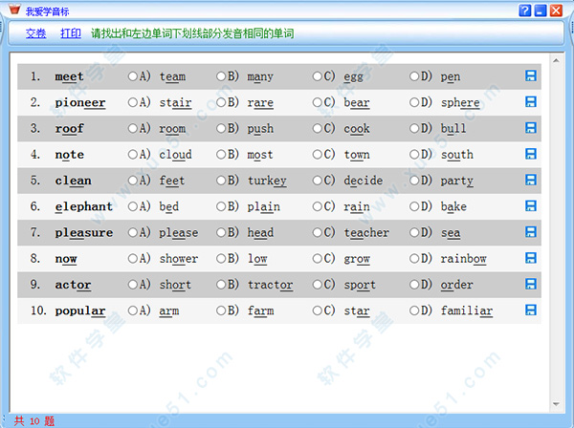Click the save icon in the elephant row
The height and width of the screenshot is (428, 574).
pos(530,205)
